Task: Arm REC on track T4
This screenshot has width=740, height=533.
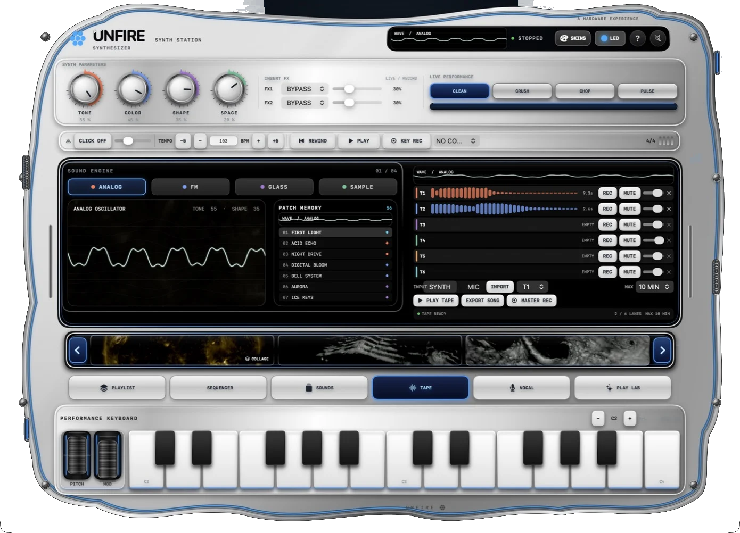Action: (x=607, y=240)
